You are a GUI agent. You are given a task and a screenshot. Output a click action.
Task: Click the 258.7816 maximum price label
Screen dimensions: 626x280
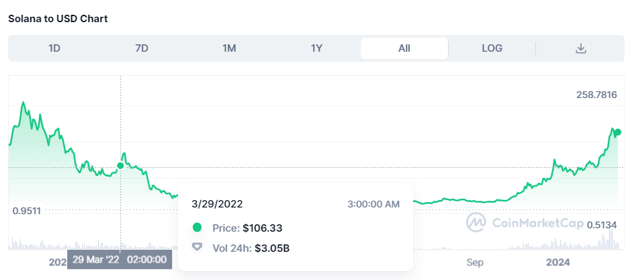[x=596, y=95]
